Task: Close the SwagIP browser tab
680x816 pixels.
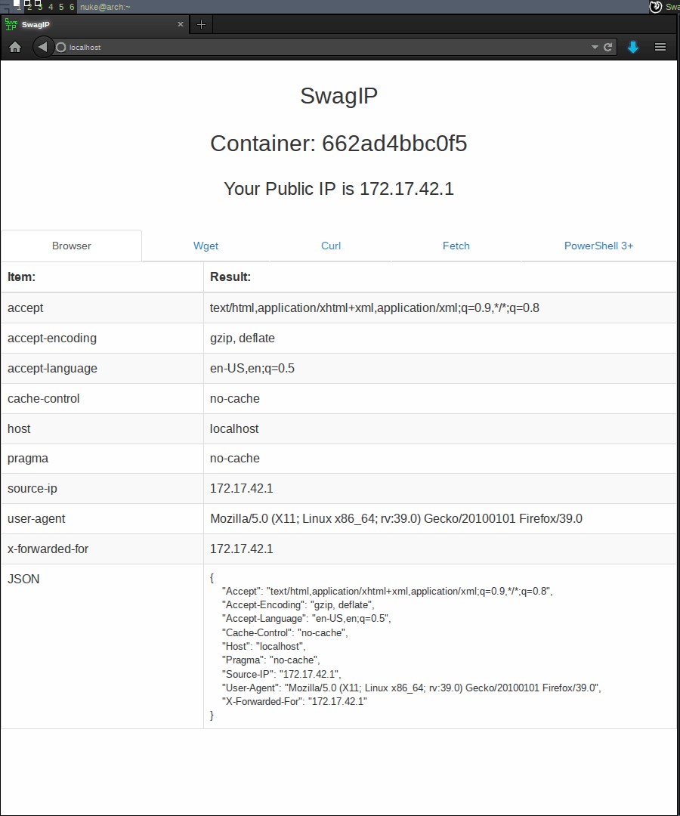Action: 181,24
